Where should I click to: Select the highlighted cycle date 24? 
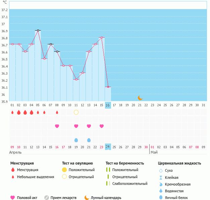pos(108,147)
